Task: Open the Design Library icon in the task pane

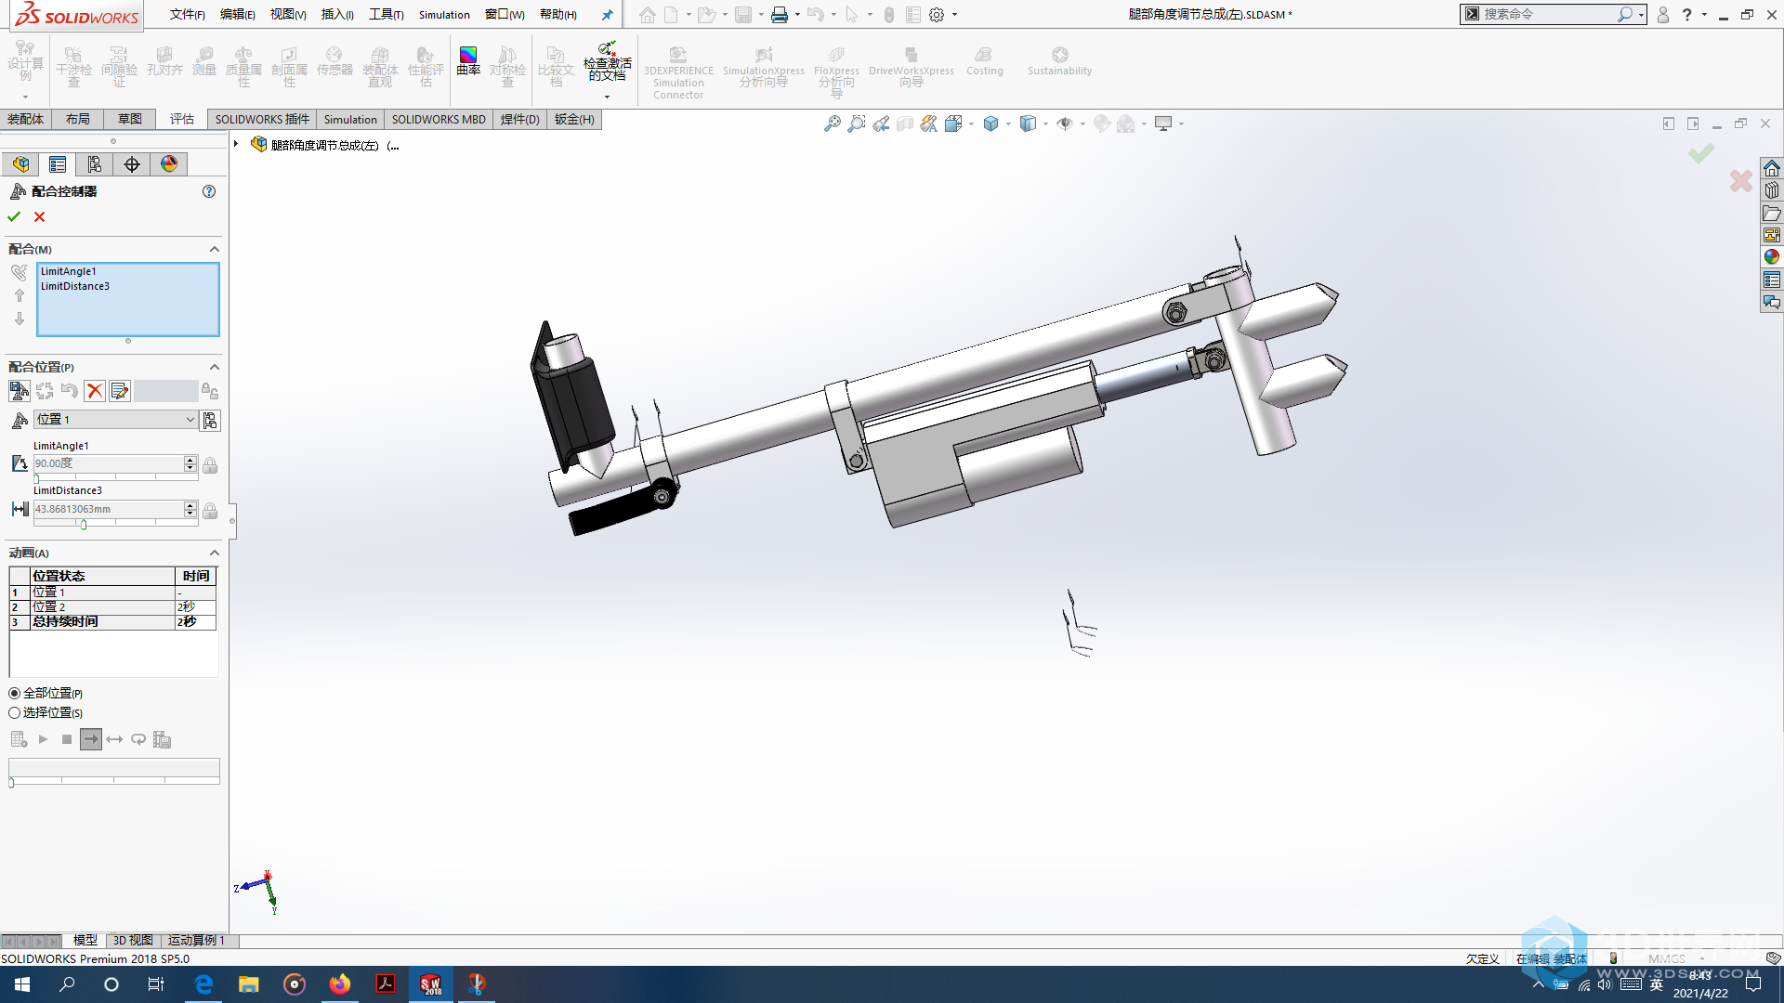Action: tap(1772, 190)
